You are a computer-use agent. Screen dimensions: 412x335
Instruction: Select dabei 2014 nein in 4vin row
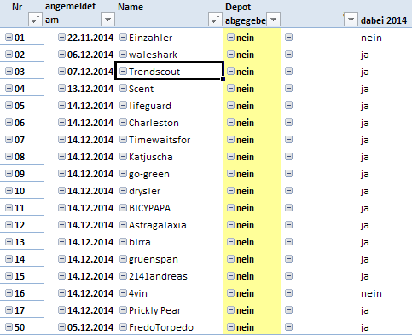[x=371, y=293]
